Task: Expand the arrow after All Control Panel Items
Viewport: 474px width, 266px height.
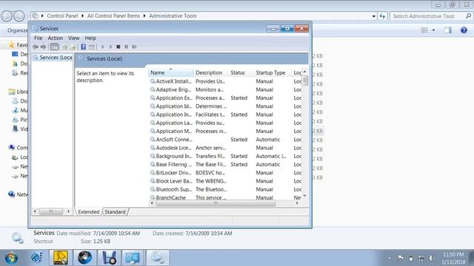Action: click(144, 16)
